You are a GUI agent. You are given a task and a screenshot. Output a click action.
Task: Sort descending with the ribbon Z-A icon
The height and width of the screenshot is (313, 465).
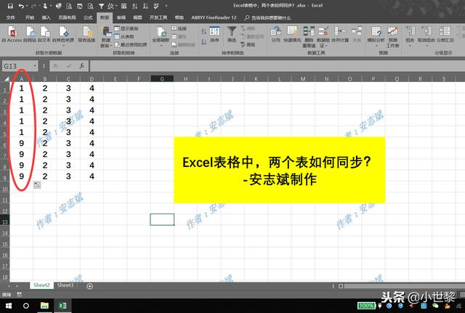tap(203, 41)
